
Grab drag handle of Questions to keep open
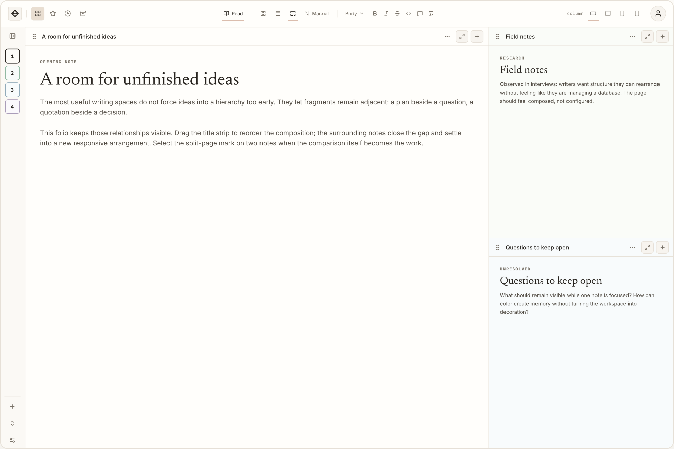tap(498, 248)
